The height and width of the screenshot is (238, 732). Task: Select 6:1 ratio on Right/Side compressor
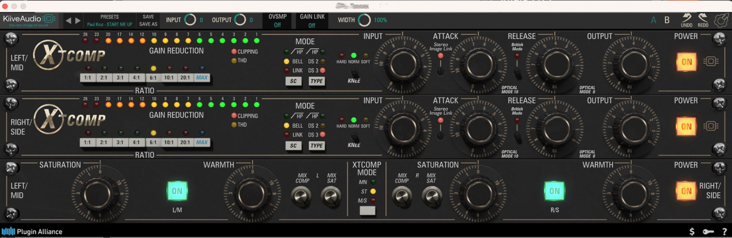pos(153,142)
